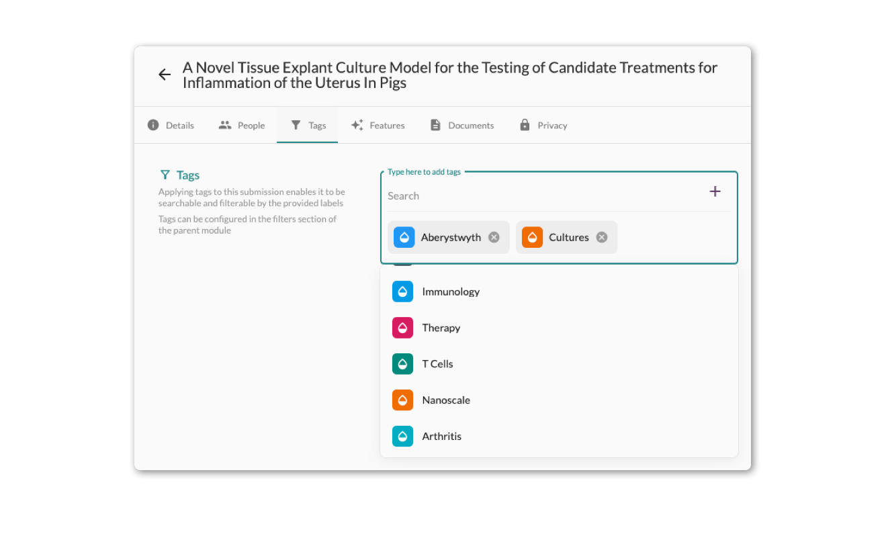Focus the tag Search input field
The height and width of the screenshot is (540, 886).
coord(537,195)
